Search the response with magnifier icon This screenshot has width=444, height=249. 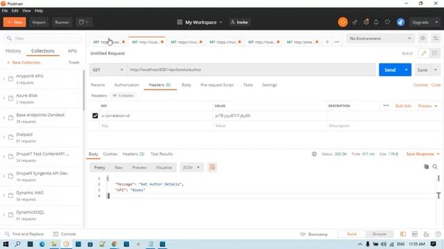pos(435,167)
